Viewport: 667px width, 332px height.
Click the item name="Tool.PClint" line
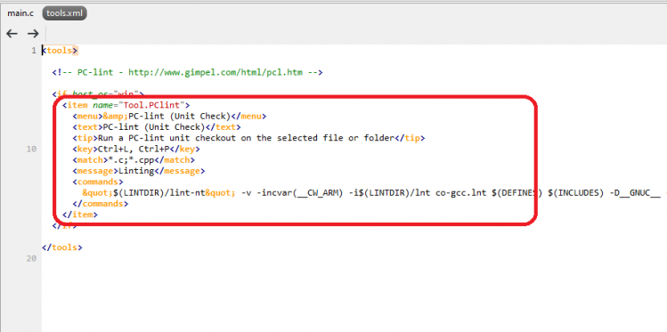(x=126, y=105)
